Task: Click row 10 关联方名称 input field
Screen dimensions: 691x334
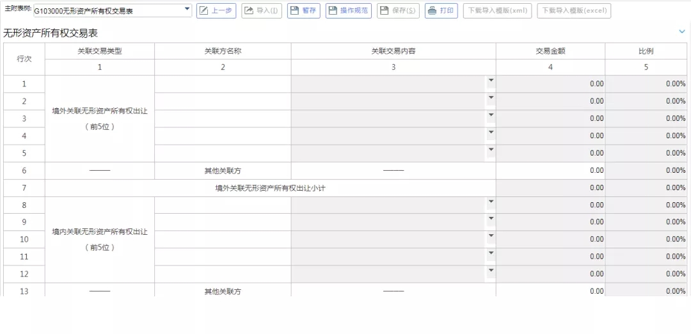Action: 223,239
